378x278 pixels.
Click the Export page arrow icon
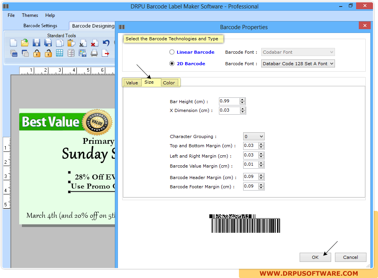tap(106, 53)
